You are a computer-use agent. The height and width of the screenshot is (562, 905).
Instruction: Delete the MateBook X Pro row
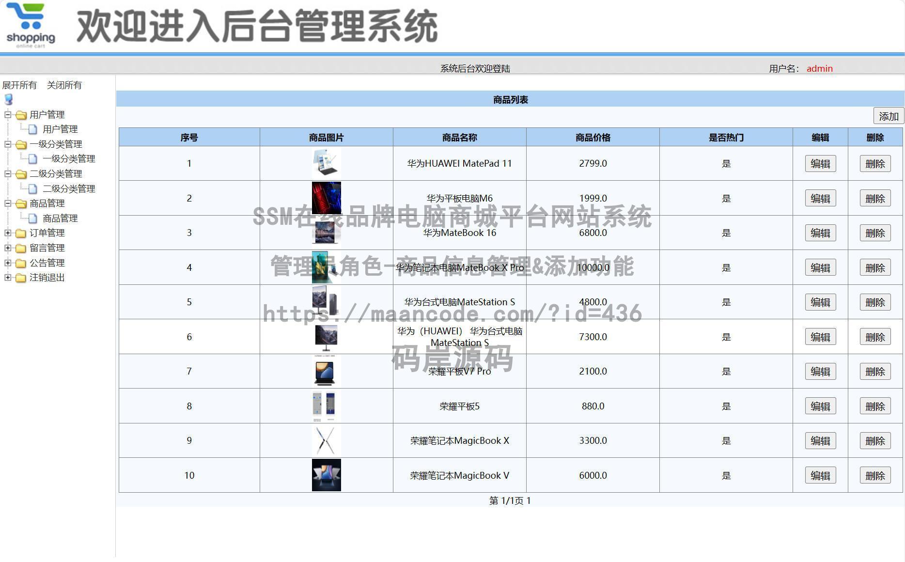[875, 268]
